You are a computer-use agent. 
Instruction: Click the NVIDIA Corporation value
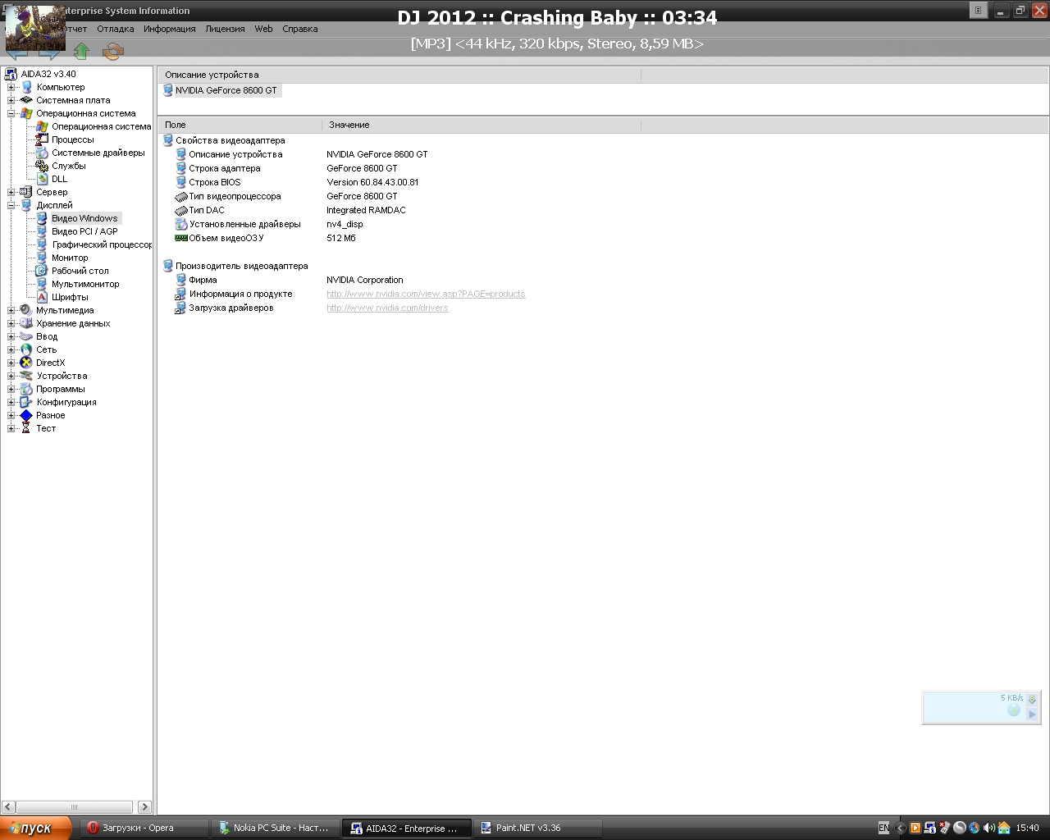365,280
